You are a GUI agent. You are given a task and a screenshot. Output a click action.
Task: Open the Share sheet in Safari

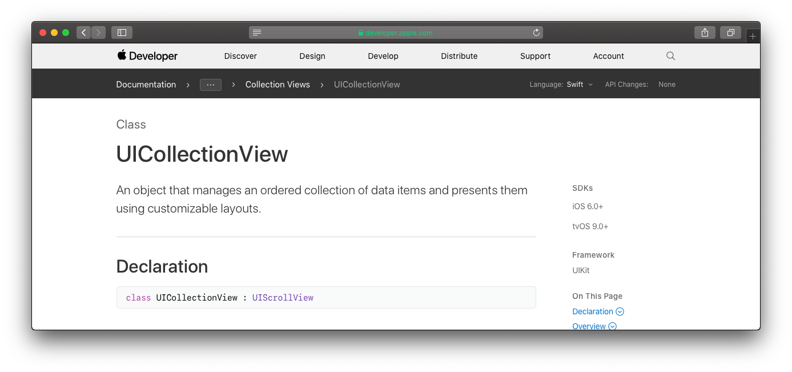tap(705, 33)
